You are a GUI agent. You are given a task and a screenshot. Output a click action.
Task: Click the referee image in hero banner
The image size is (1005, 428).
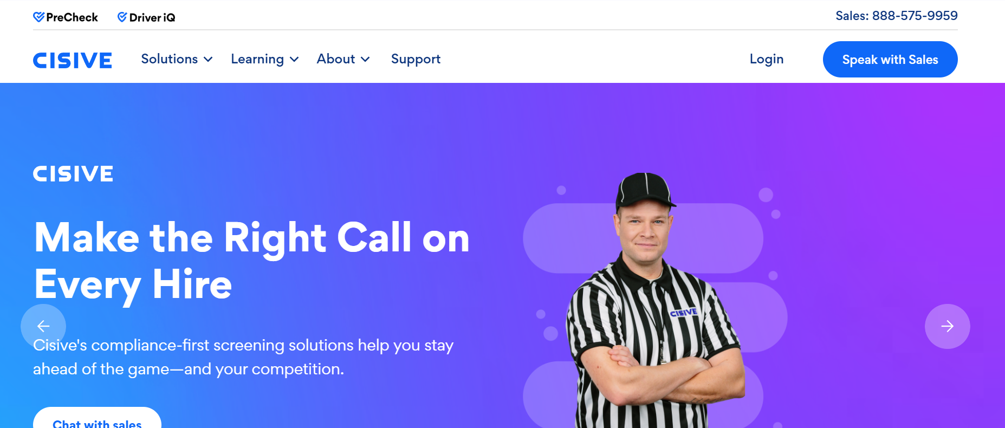click(x=653, y=301)
